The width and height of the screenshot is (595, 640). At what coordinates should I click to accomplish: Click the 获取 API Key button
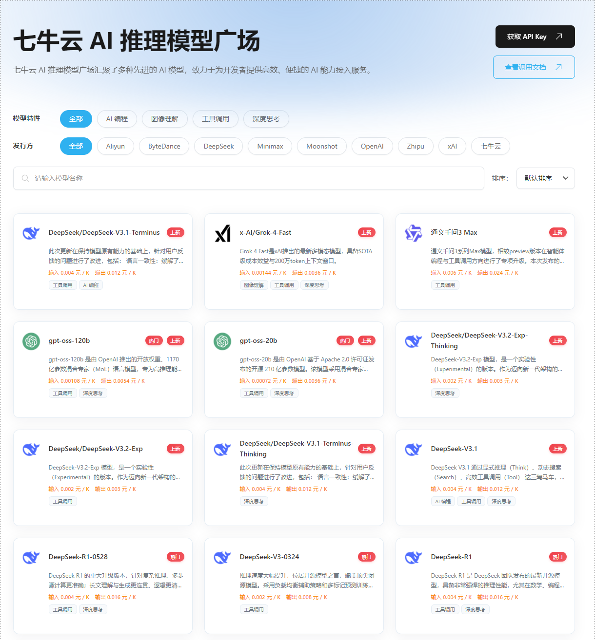coord(535,37)
